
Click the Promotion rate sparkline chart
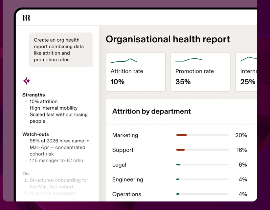(189, 60)
